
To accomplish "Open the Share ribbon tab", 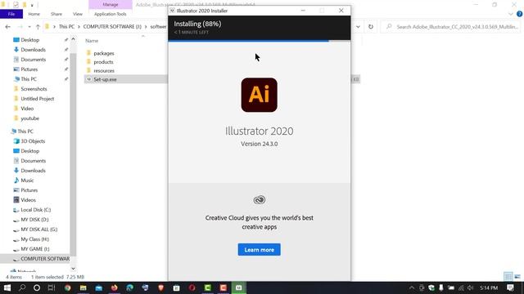I will pos(56,14).
